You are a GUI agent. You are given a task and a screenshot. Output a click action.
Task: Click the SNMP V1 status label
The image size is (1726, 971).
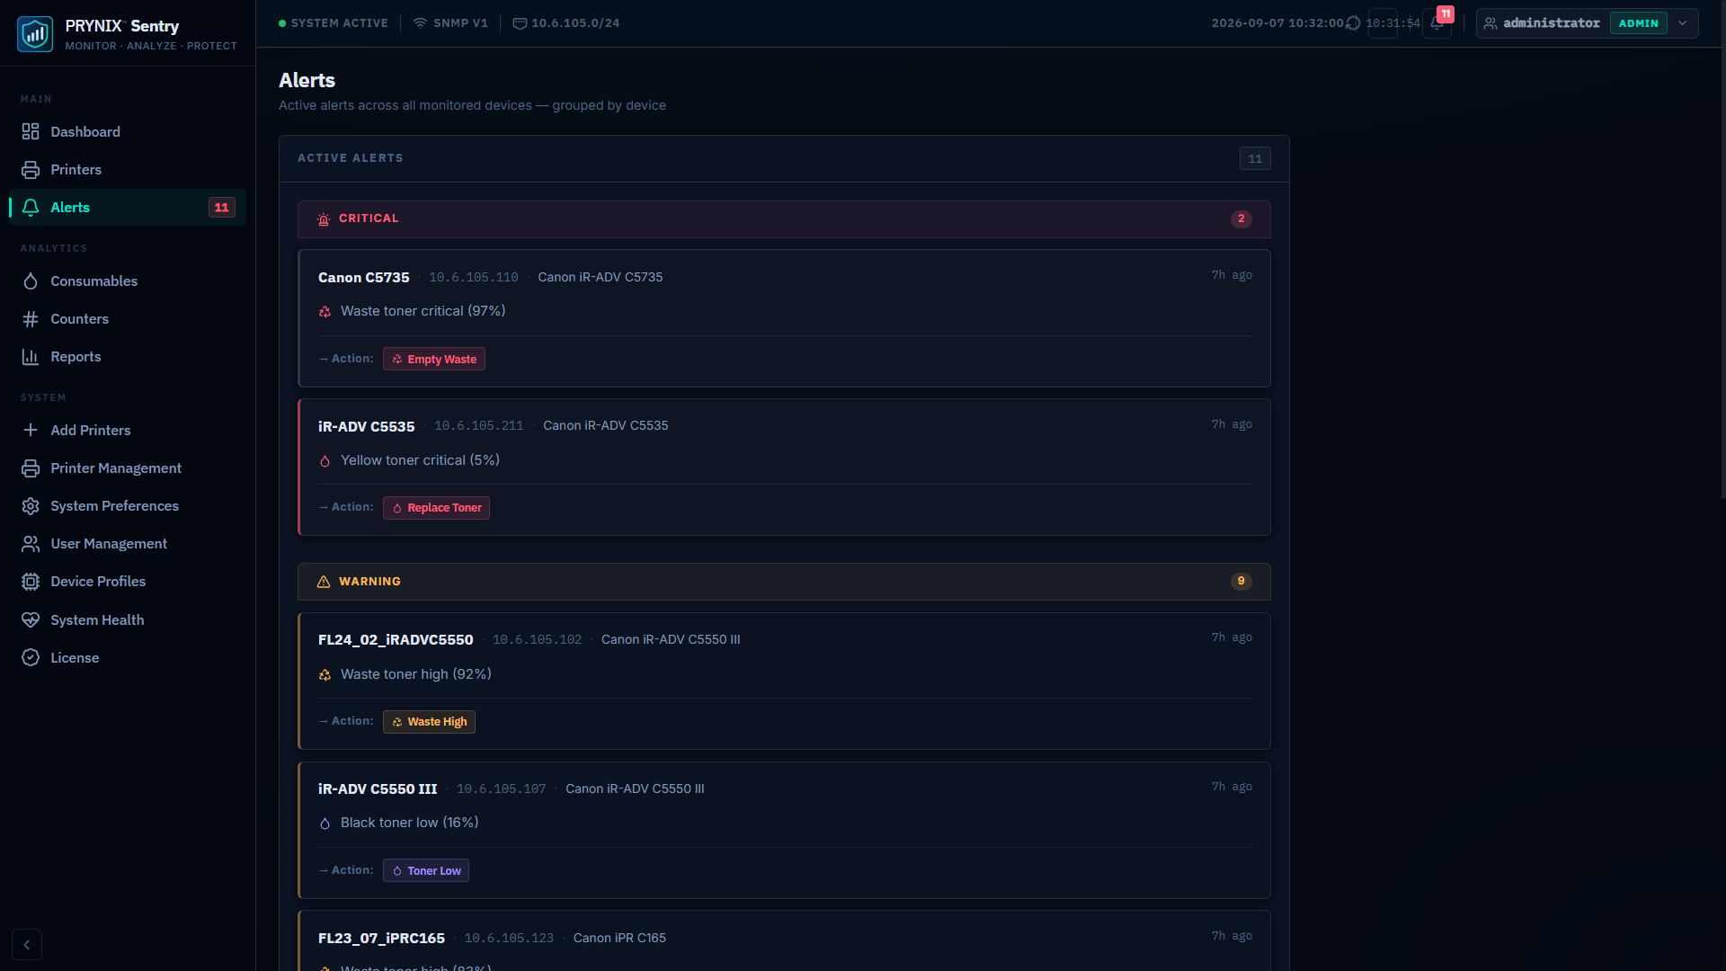point(450,22)
